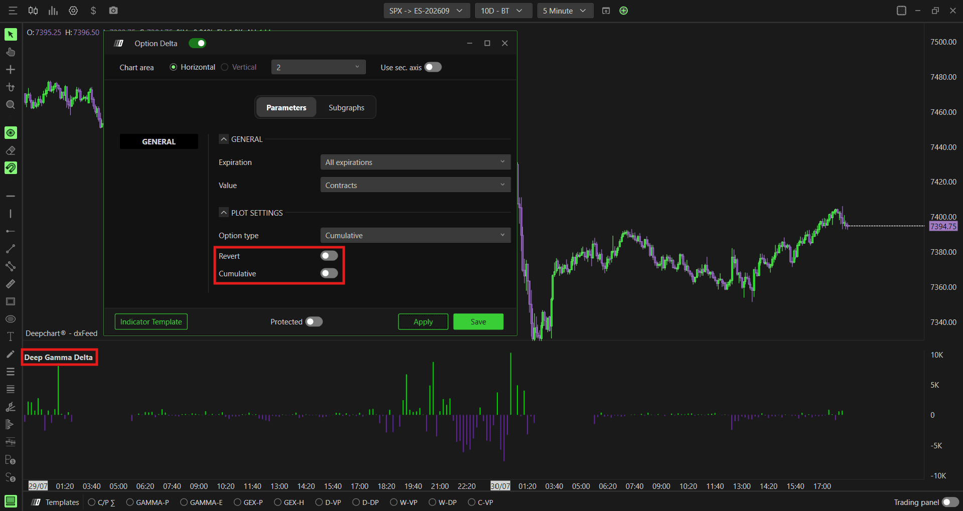Select the eraser tool
Screen dimensions: 963x511
(x=11, y=150)
